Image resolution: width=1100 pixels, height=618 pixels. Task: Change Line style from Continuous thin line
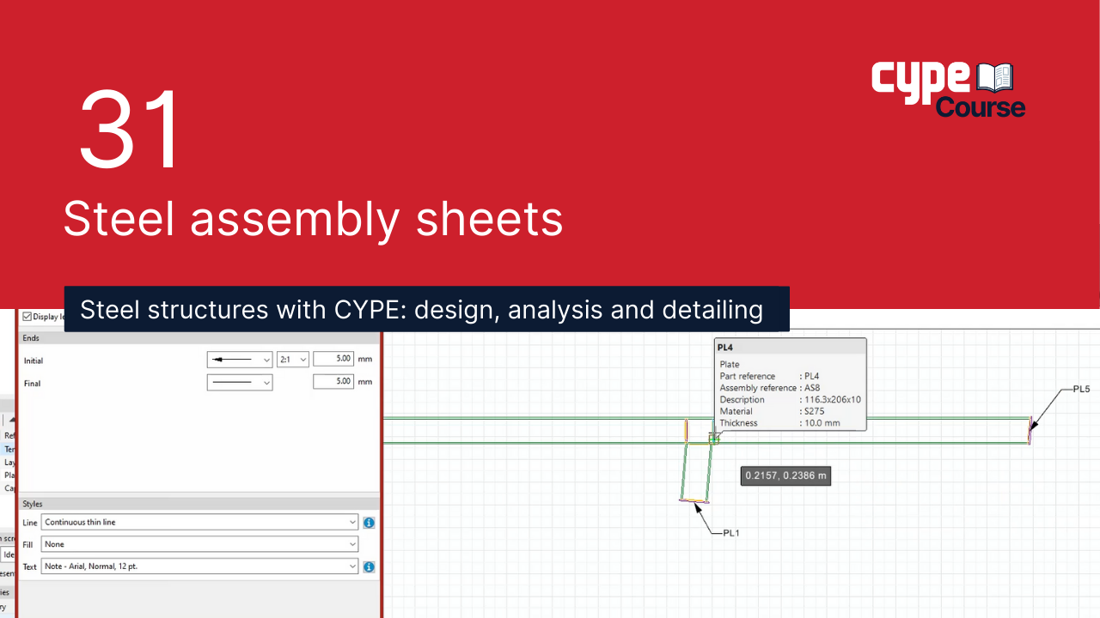199,522
